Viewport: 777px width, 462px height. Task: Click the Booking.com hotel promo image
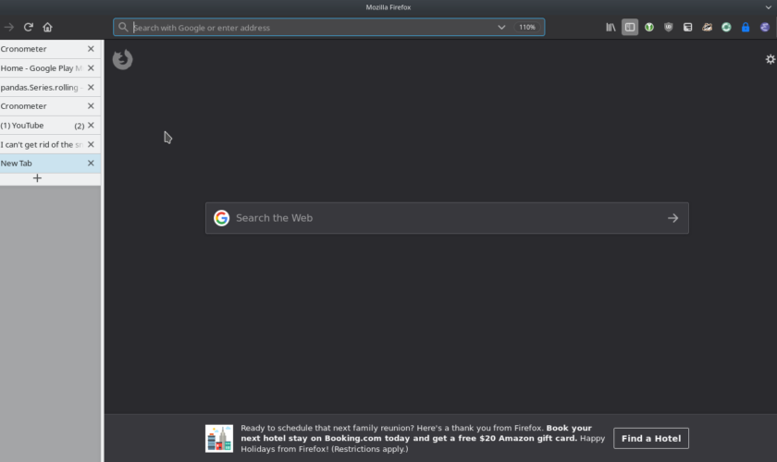(219, 438)
